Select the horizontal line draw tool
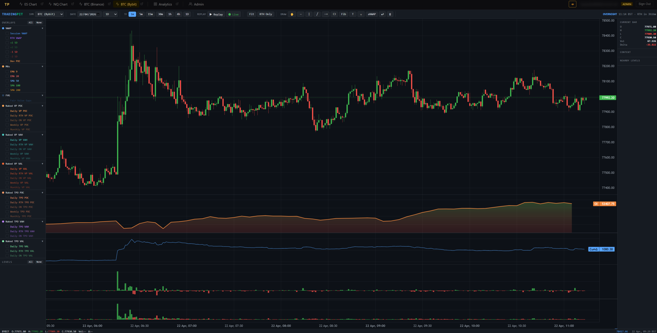Viewport: 657px width, 333px height. coord(301,14)
